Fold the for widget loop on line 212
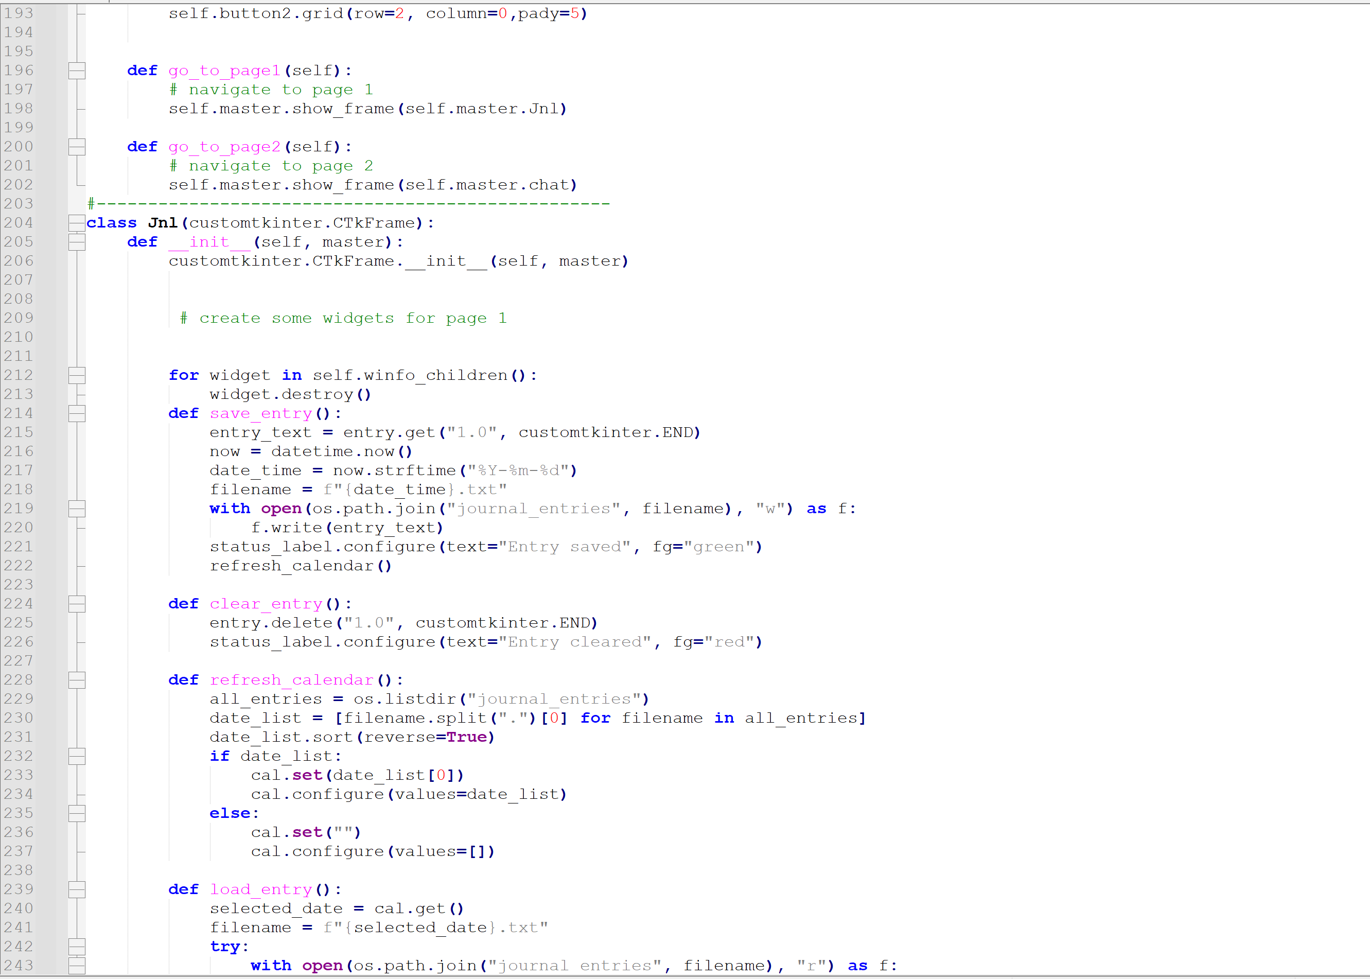This screenshot has width=1370, height=979. (x=77, y=375)
